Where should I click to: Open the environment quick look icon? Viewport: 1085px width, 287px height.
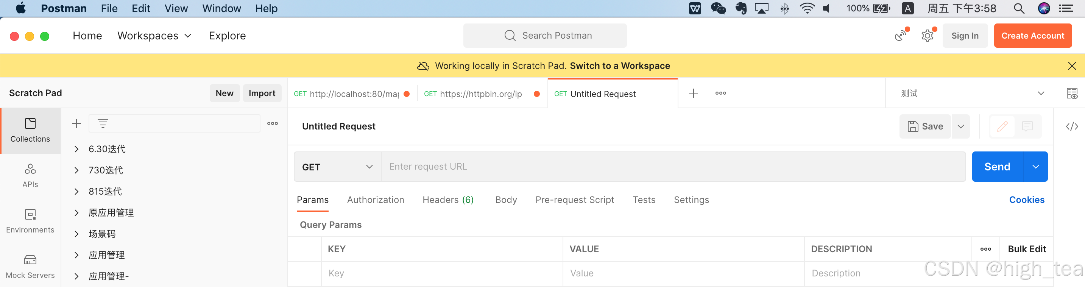[1072, 93]
